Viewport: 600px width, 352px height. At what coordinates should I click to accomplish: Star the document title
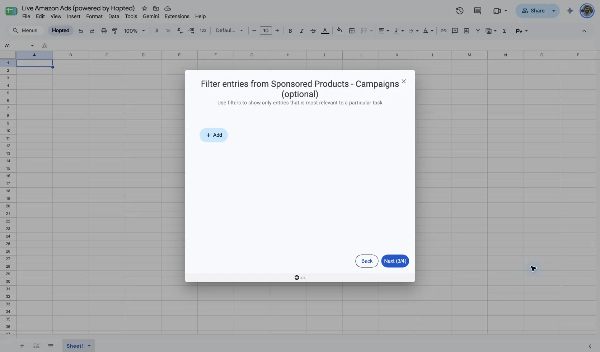tap(145, 8)
